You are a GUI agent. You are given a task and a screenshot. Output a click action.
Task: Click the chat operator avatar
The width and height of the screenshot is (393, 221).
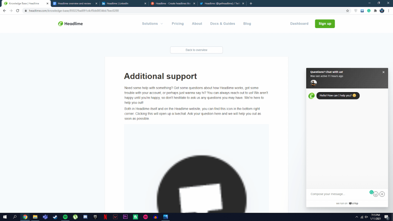(314, 83)
